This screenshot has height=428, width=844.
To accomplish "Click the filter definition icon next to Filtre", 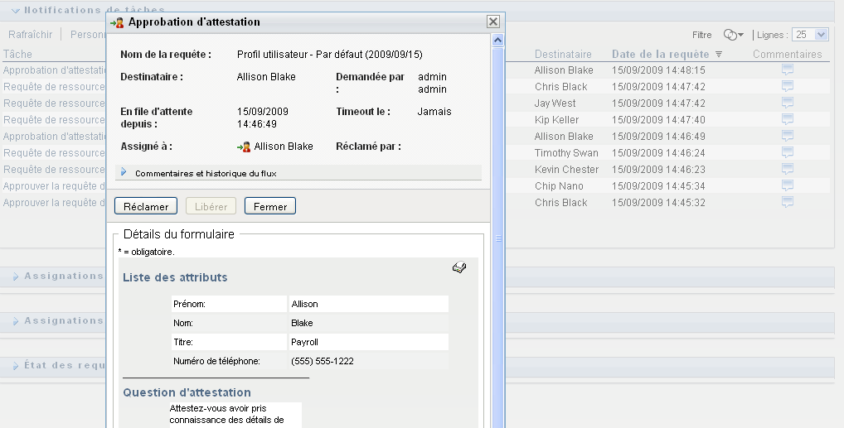I will point(733,35).
